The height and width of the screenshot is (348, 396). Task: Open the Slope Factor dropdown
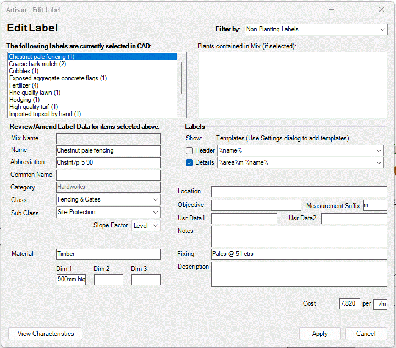point(146,225)
